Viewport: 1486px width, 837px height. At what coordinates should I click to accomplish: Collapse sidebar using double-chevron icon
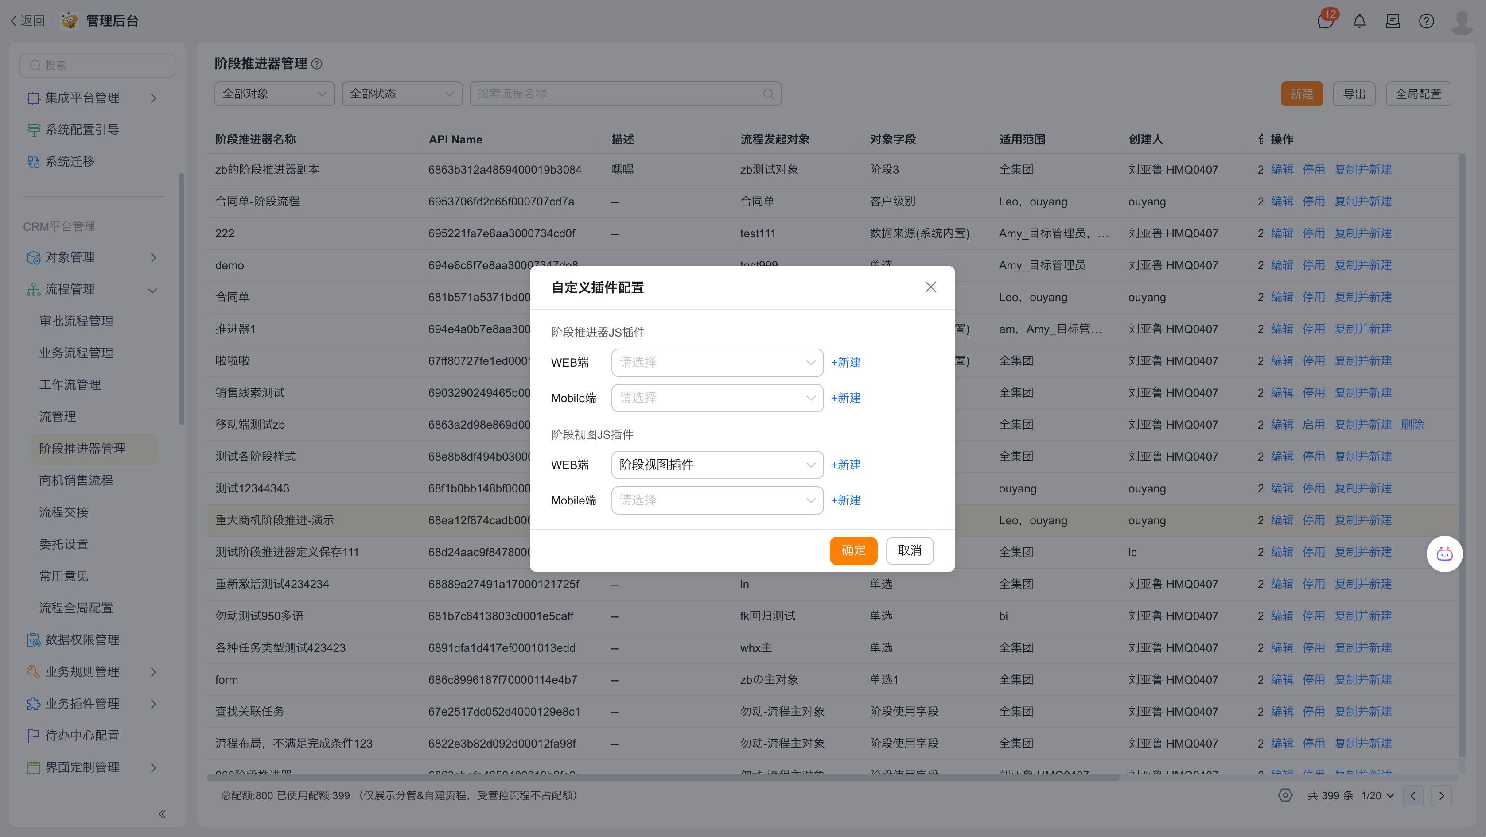point(162,814)
